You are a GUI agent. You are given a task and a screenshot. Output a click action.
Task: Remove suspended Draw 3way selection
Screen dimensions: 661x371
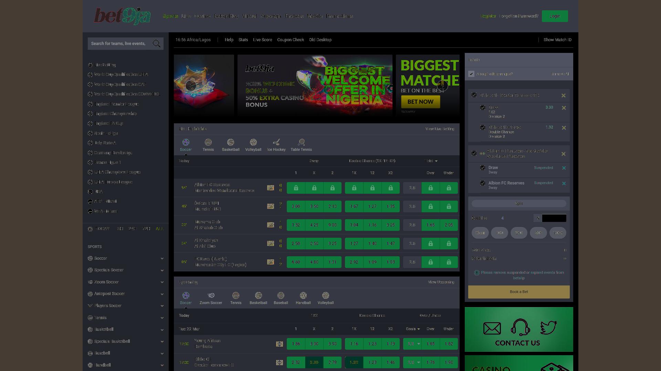[x=564, y=168]
